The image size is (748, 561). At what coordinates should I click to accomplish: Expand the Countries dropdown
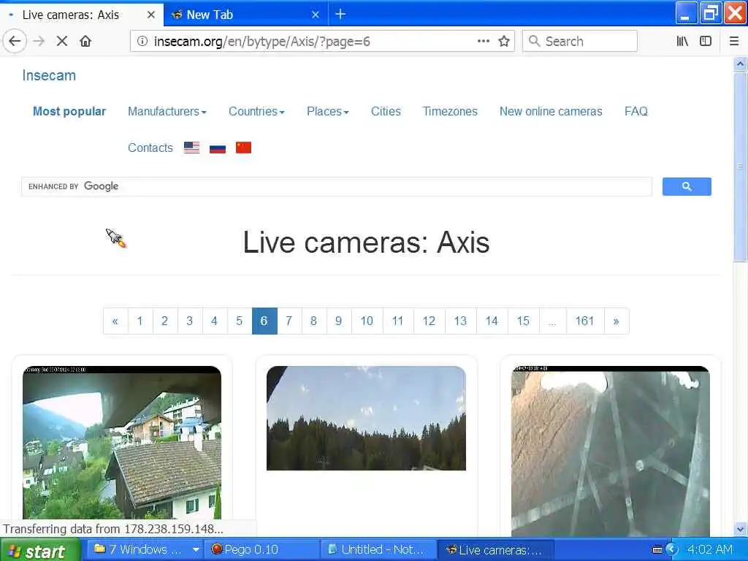(x=256, y=111)
